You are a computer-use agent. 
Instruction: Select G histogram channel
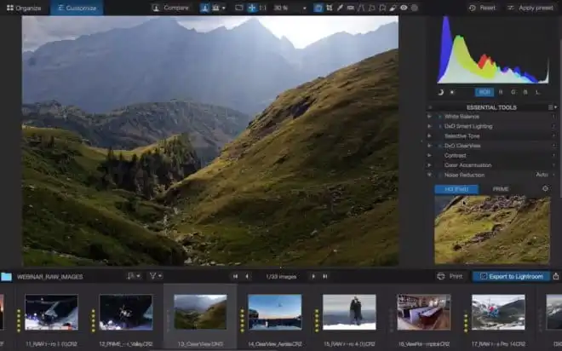tap(513, 92)
